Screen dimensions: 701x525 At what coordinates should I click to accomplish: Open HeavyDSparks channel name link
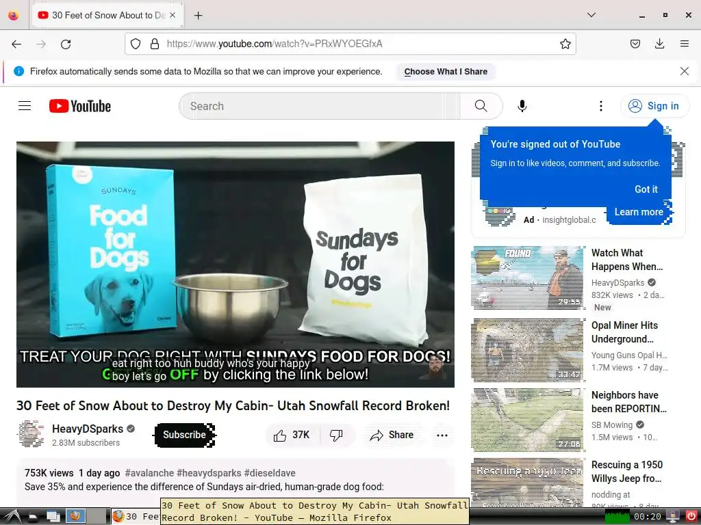pos(88,429)
